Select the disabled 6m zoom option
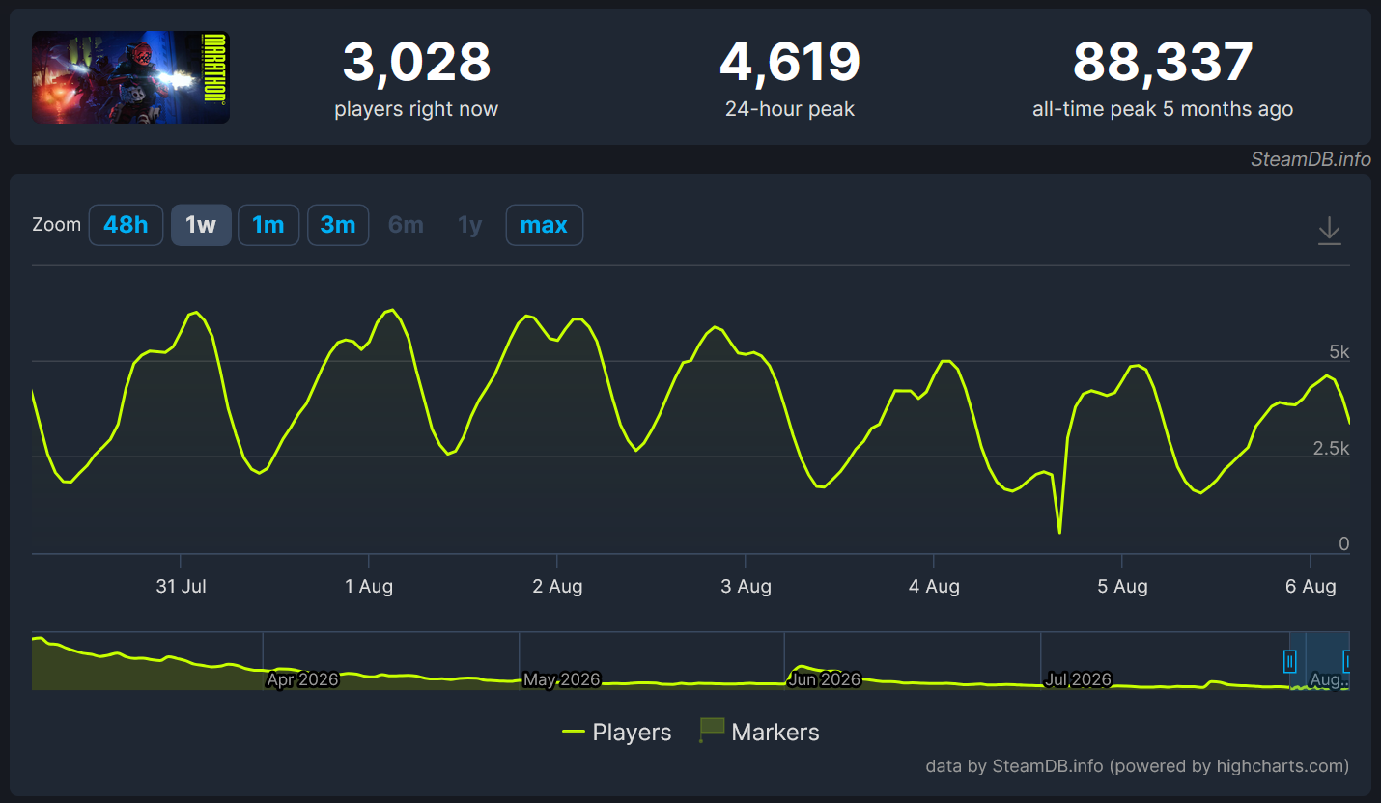Viewport: 1381px width, 803px height. [406, 225]
